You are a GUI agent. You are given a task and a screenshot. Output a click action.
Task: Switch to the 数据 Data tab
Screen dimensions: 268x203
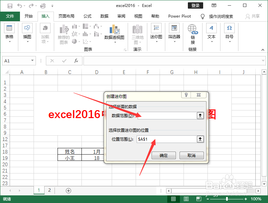coord(104,16)
